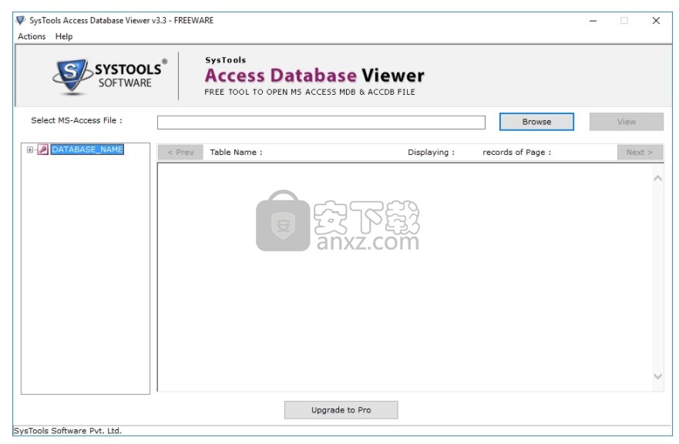Click the grayed View button
Screen dimensions: 679x444
[x=626, y=122]
